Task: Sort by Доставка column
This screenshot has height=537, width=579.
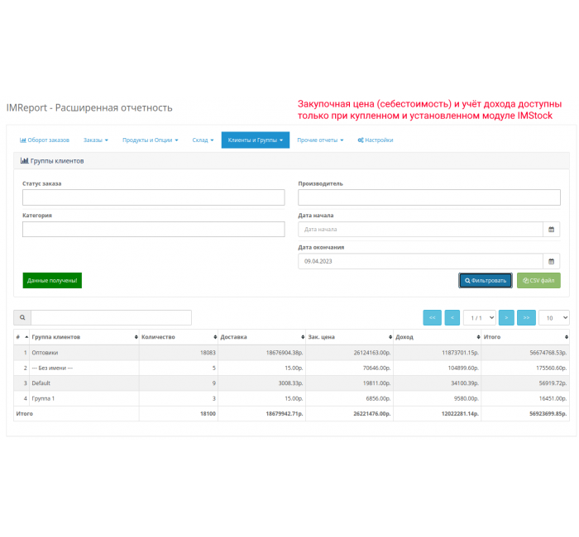Action: [x=262, y=337]
